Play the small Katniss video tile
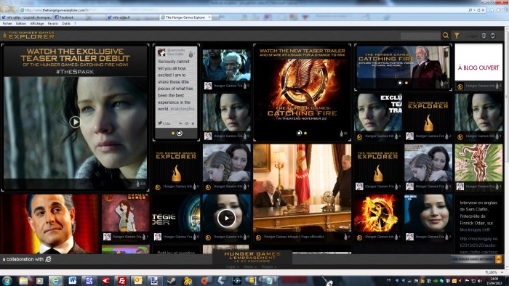Image resolution: width=509 pixels, height=286 pixels. (x=226, y=218)
